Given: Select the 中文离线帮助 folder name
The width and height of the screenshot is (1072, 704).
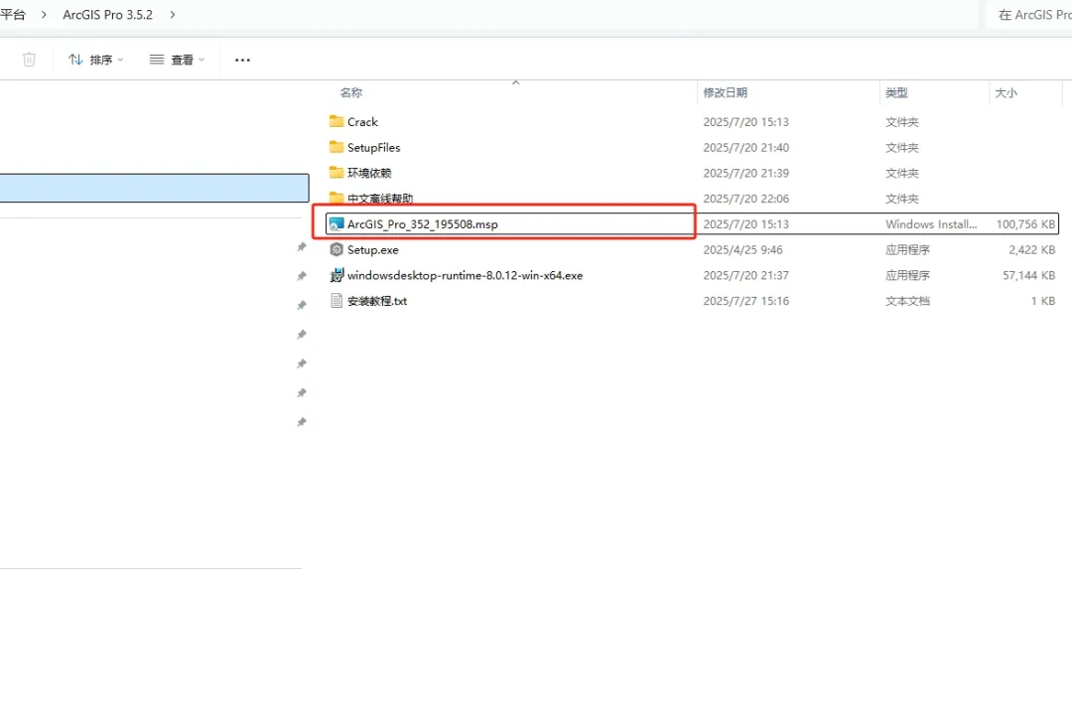Looking at the screenshot, I should tap(380, 199).
